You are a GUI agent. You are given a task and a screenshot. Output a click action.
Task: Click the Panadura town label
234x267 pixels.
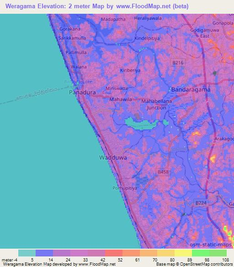(82, 93)
